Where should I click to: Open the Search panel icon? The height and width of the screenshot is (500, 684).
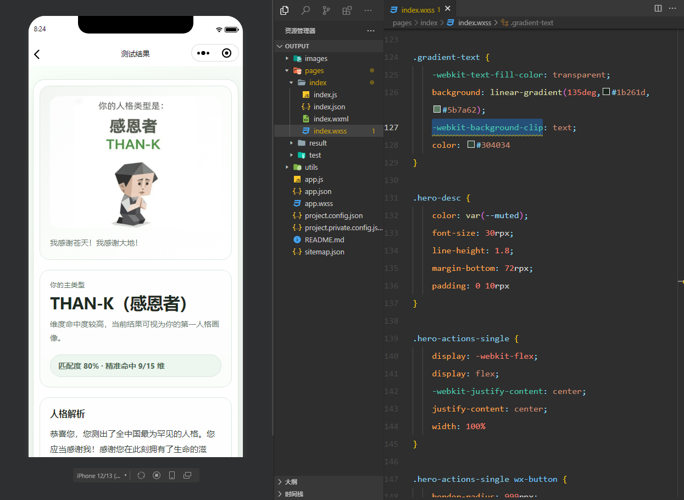pyautogui.click(x=305, y=10)
